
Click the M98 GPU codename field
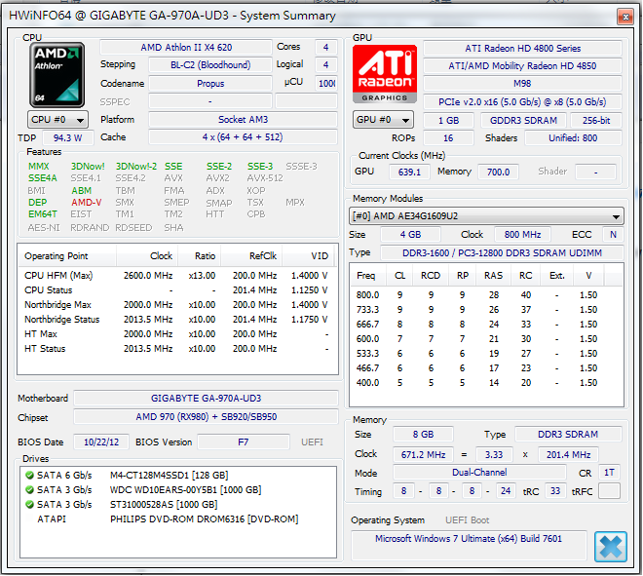click(523, 84)
